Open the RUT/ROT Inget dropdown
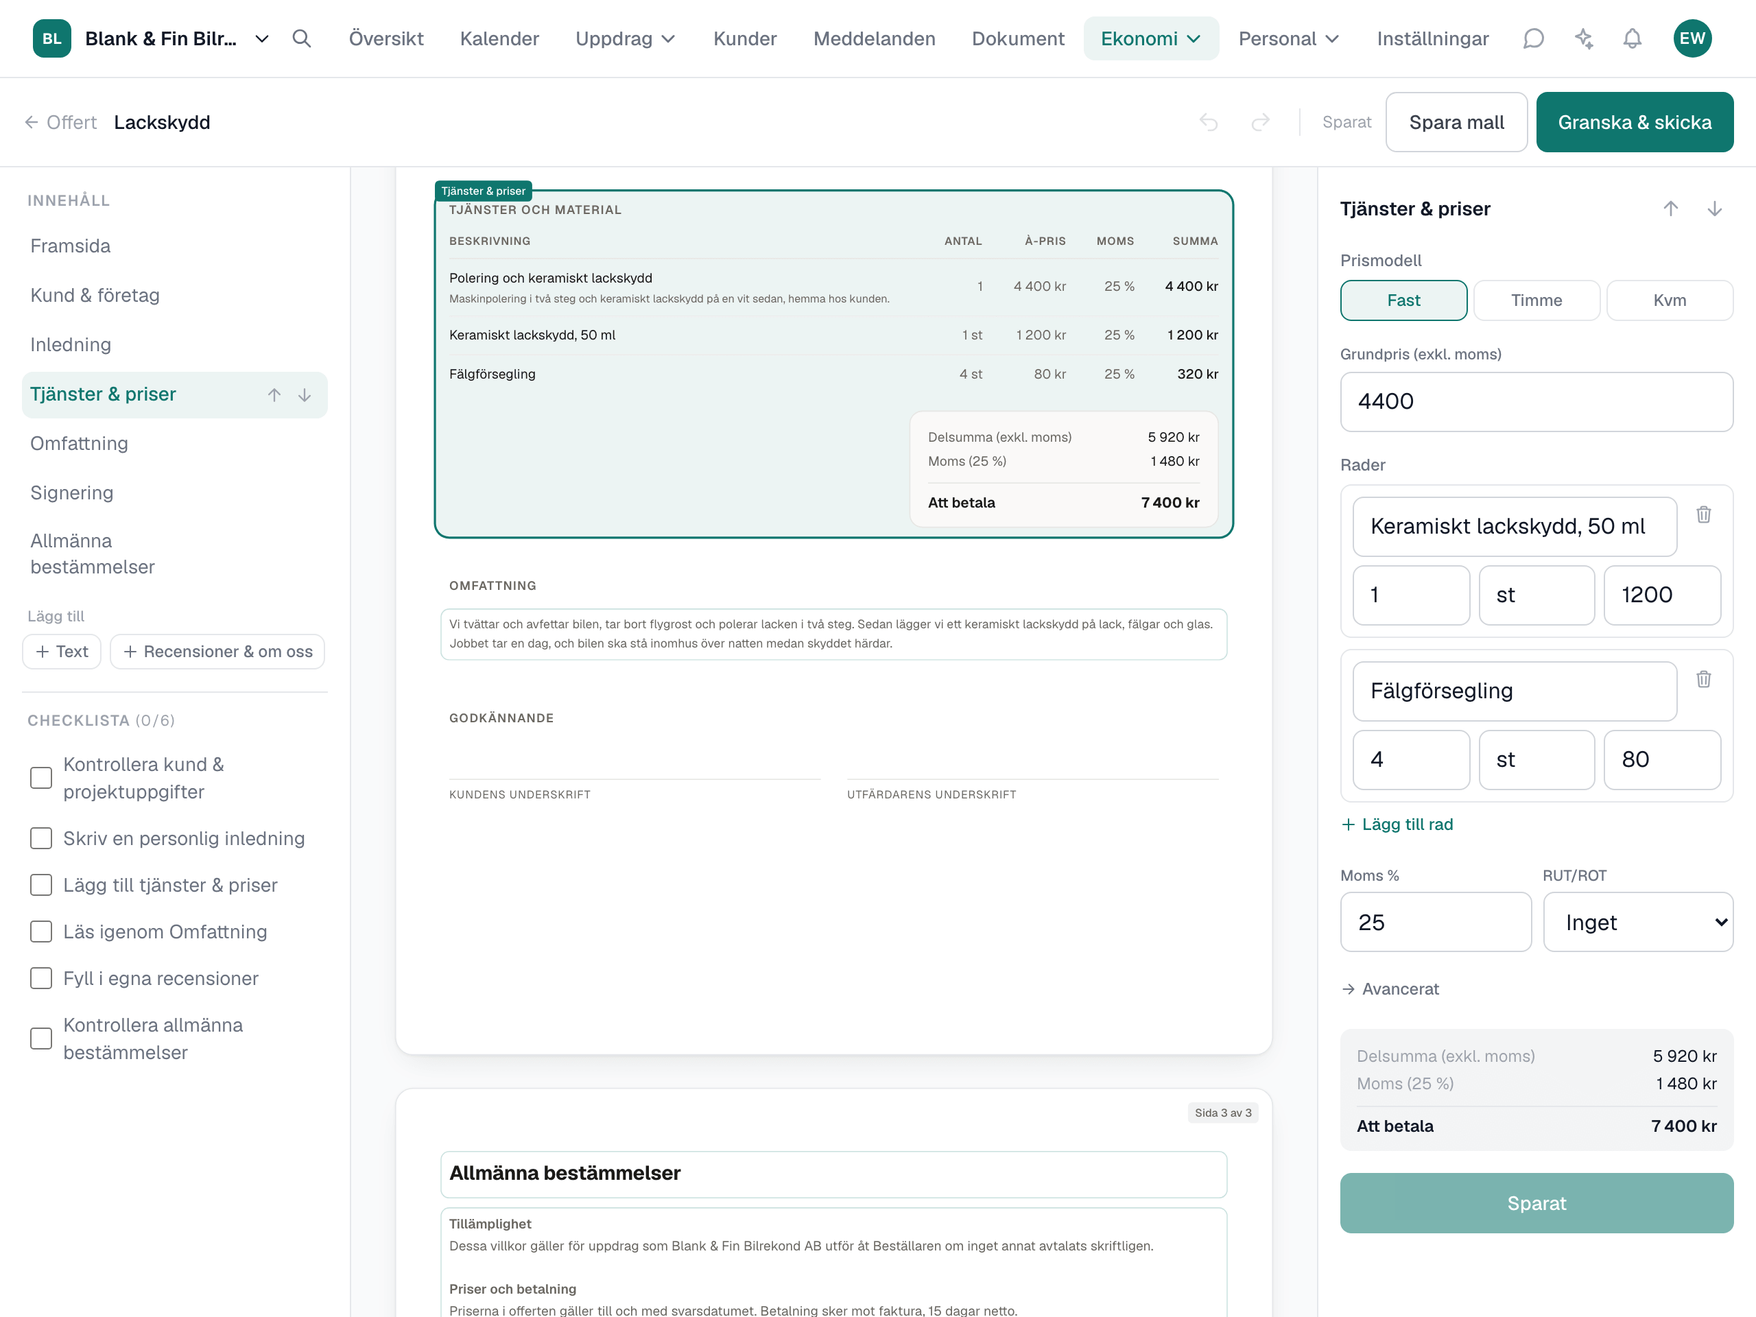Viewport: 1756px width, 1317px height. [1638, 922]
